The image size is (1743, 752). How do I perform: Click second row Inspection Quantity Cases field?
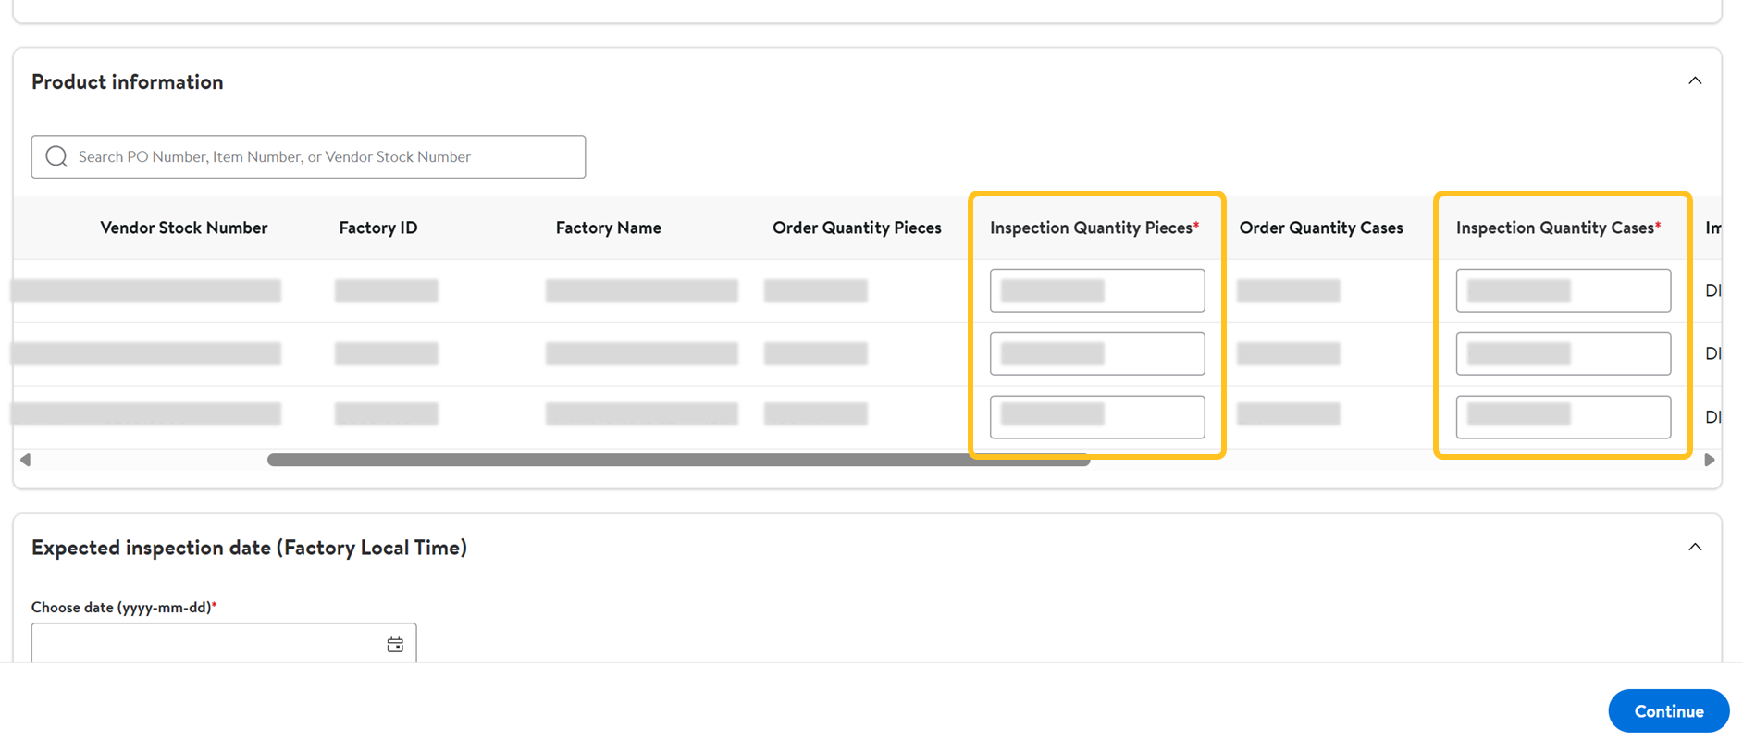1564,353
